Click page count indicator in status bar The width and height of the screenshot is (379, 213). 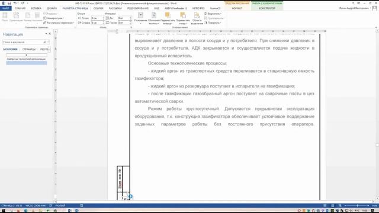11,205
